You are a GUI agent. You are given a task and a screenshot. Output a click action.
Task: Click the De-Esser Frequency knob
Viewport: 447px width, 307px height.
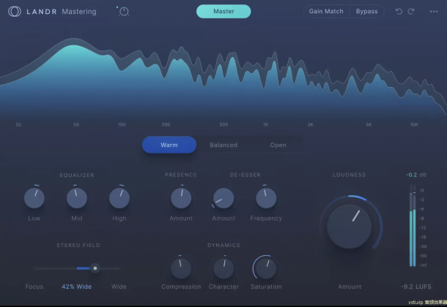coord(266,198)
